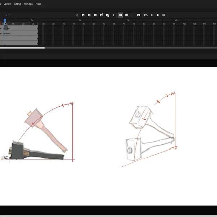Open the Help menu

[38, 4]
